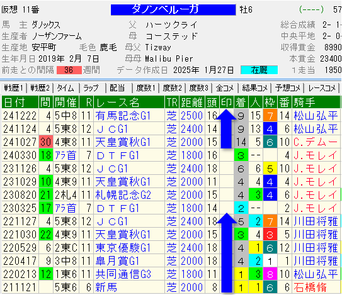Click jockey 石橋脩 in the last row
The image size is (342, 295).
coord(310,287)
